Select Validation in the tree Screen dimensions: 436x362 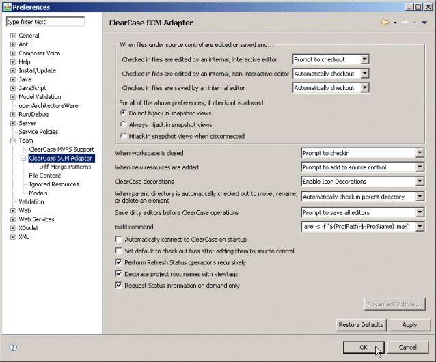pyautogui.click(x=31, y=201)
